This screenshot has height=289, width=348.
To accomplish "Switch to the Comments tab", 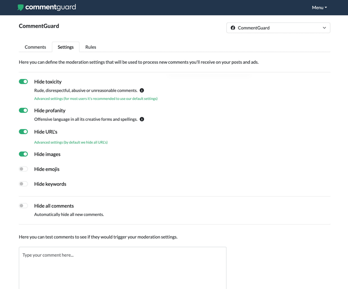I will tap(35, 47).
